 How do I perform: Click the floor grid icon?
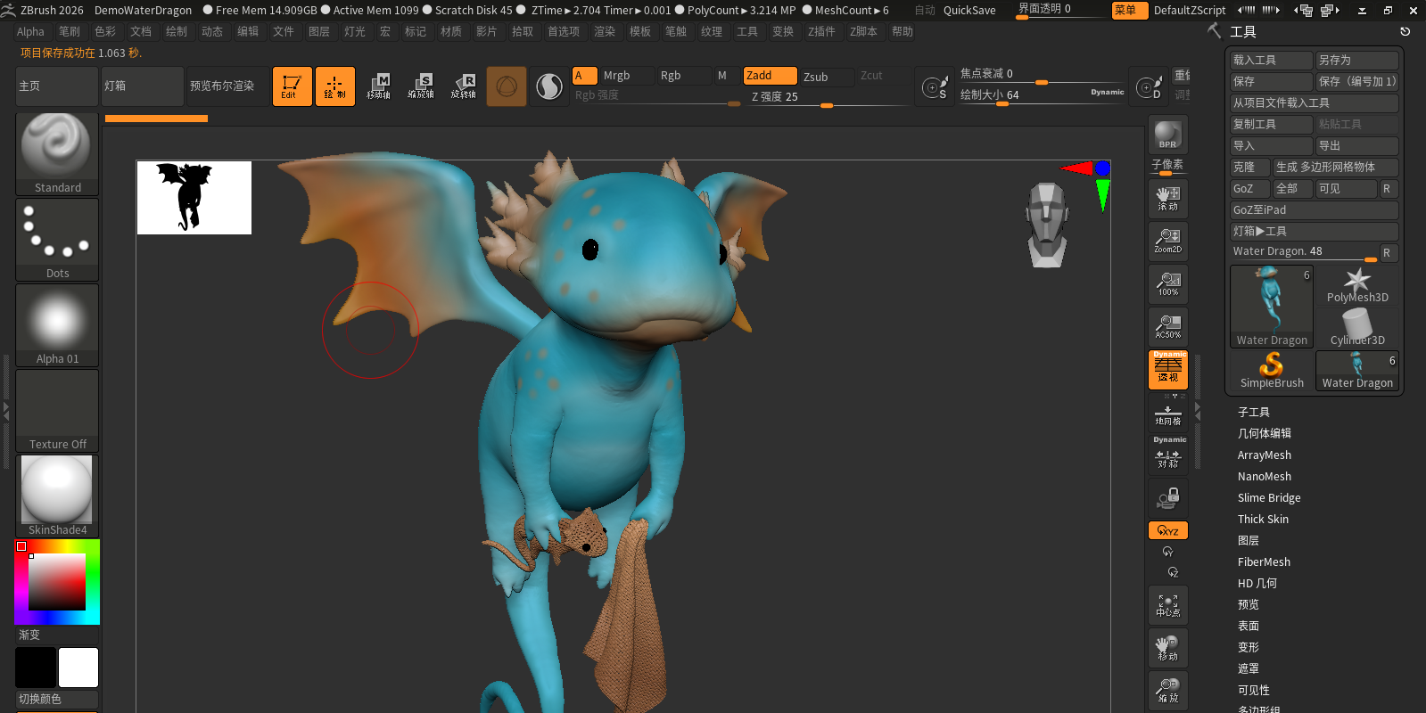pos(1167,415)
